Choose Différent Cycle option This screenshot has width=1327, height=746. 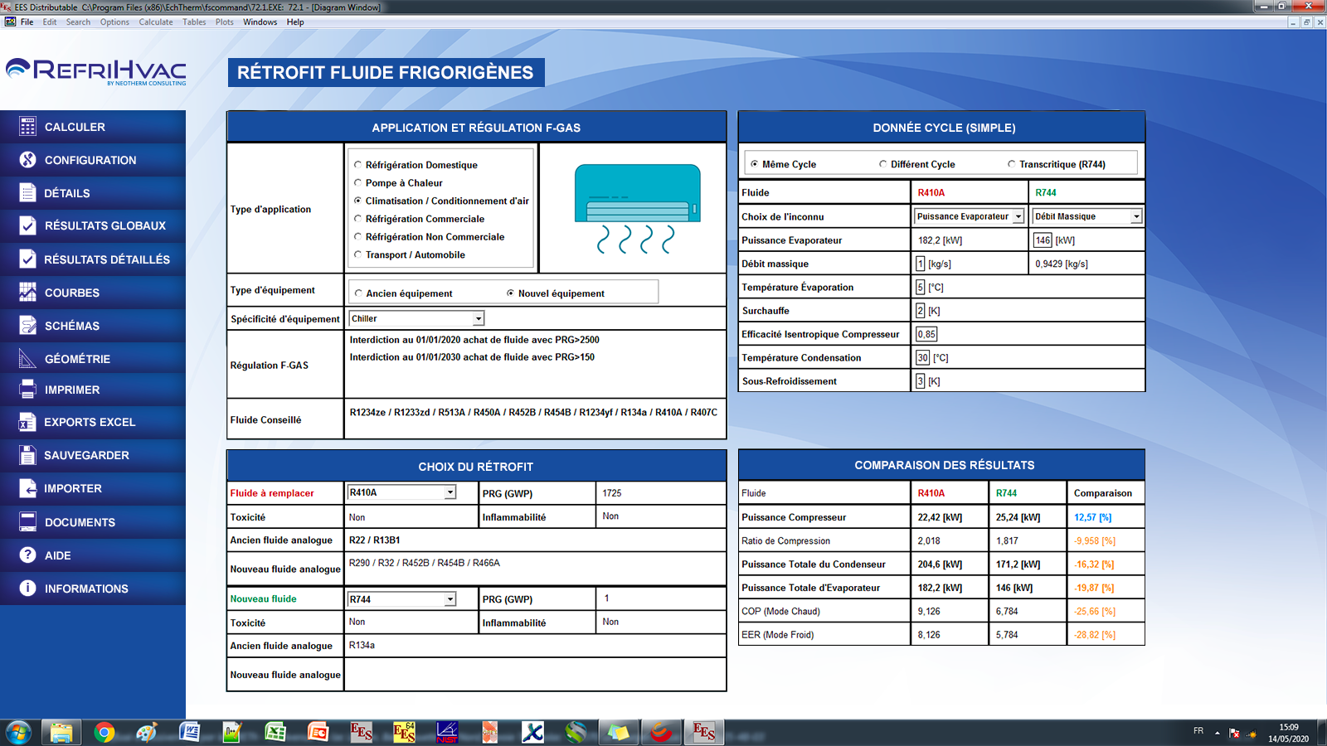[883, 164]
